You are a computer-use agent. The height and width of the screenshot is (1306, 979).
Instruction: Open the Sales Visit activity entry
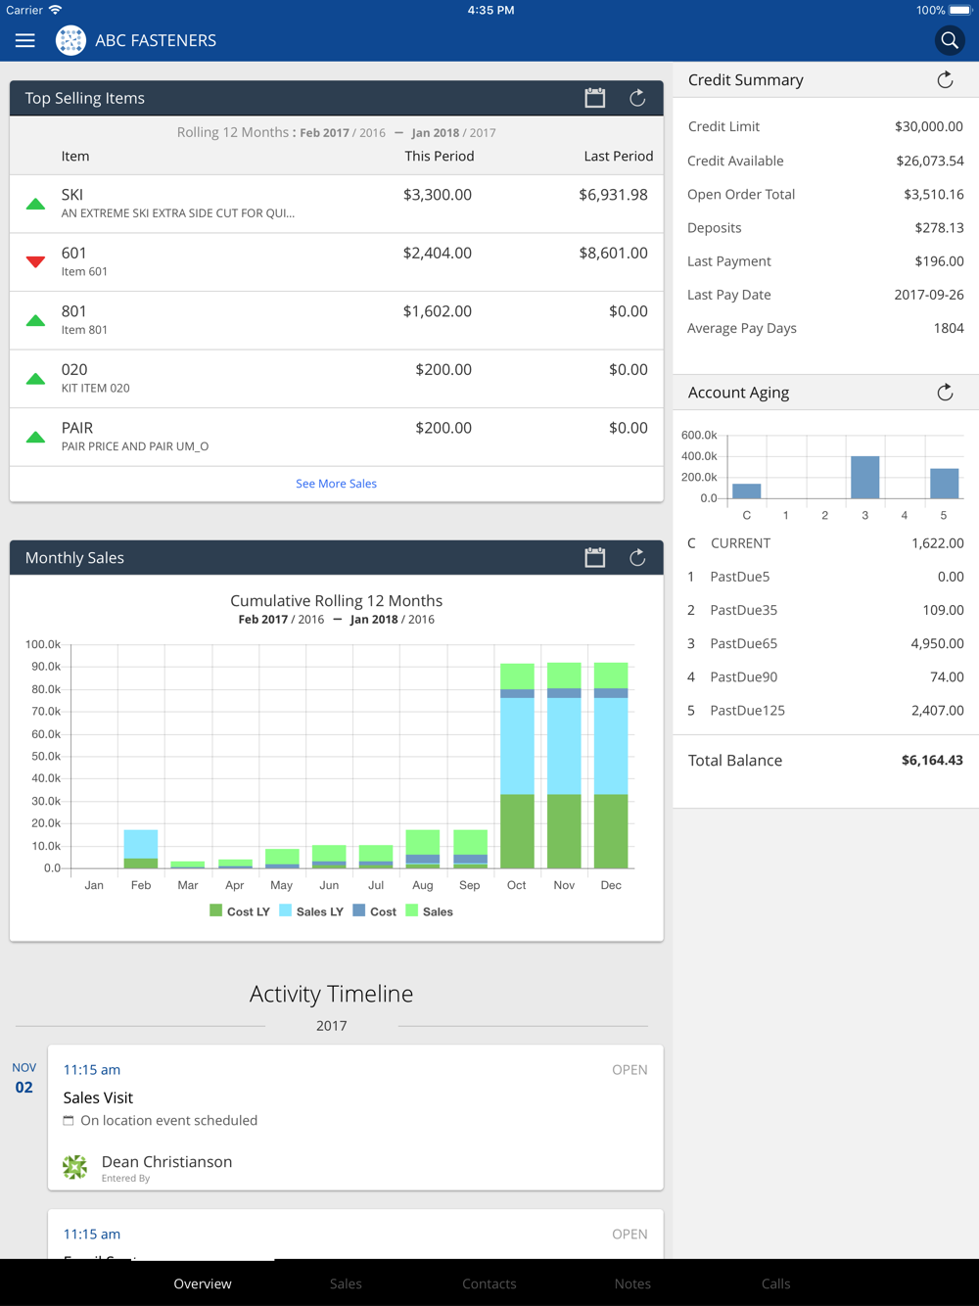click(355, 1117)
